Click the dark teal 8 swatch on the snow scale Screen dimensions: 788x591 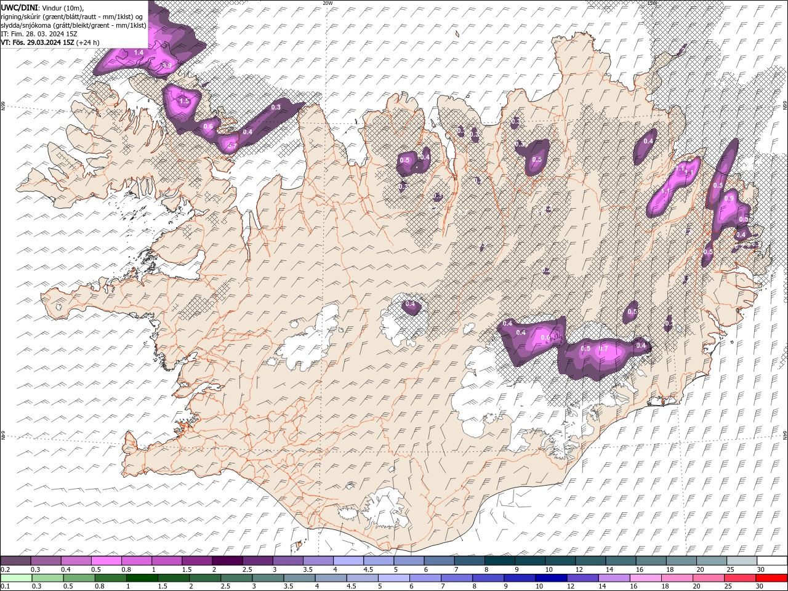coord(499,561)
